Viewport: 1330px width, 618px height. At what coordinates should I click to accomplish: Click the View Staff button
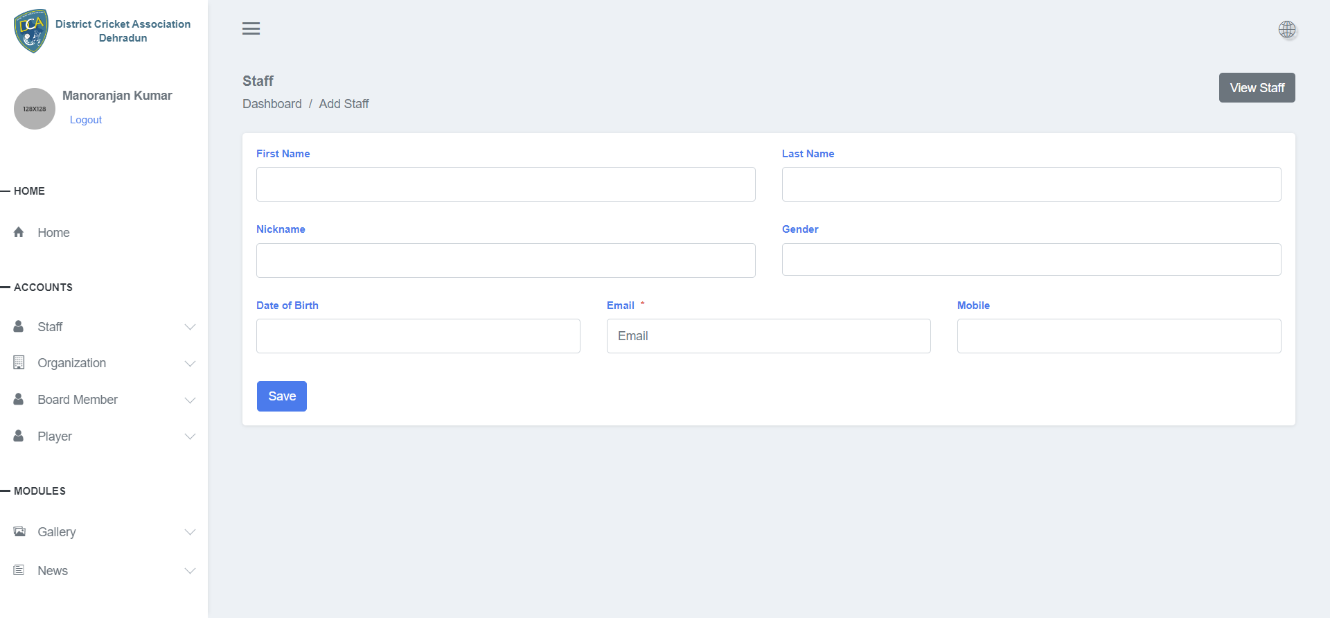1257,88
